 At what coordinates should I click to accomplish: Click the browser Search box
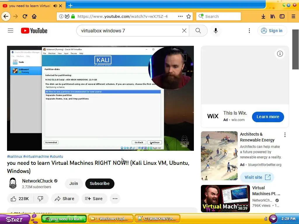coord(218,16)
